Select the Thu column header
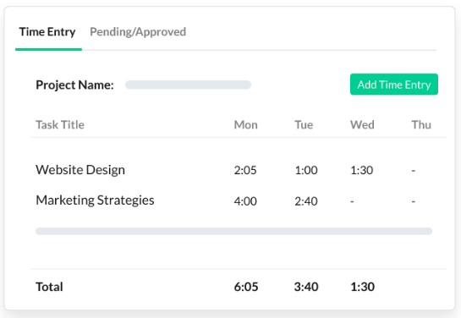The height and width of the screenshot is (318, 461). coord(421,124)
